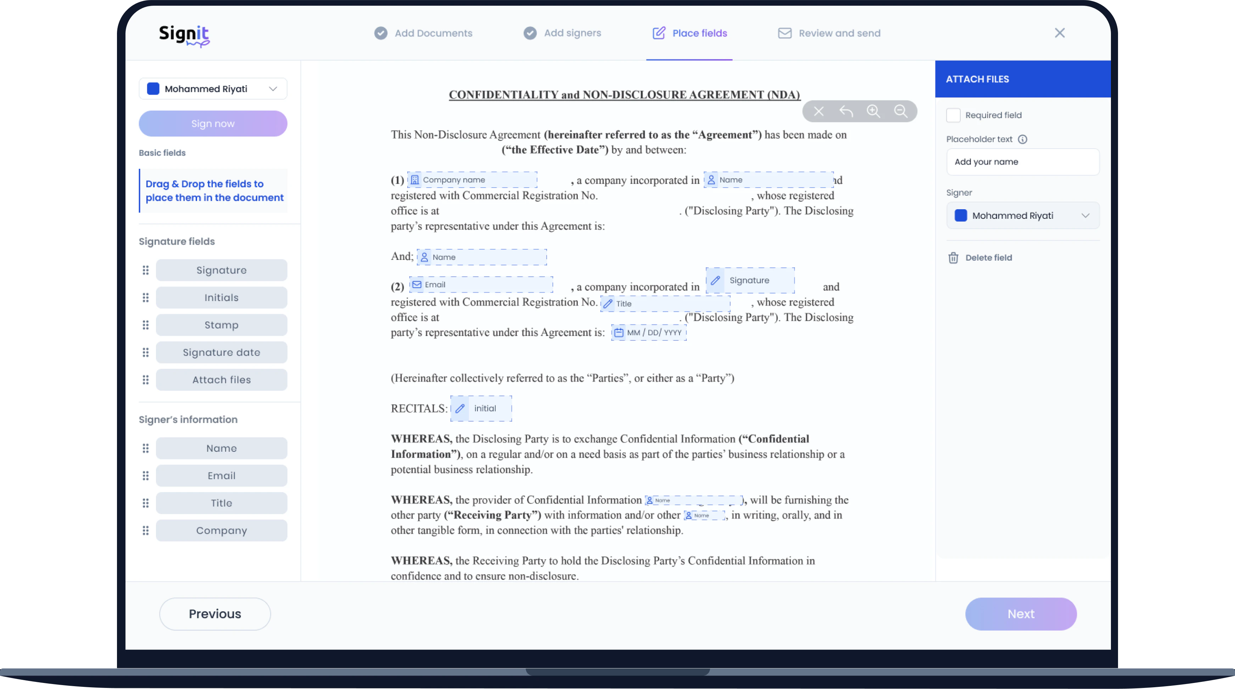Click the Sign now button

pyautogui.click(x=213, y=123)
